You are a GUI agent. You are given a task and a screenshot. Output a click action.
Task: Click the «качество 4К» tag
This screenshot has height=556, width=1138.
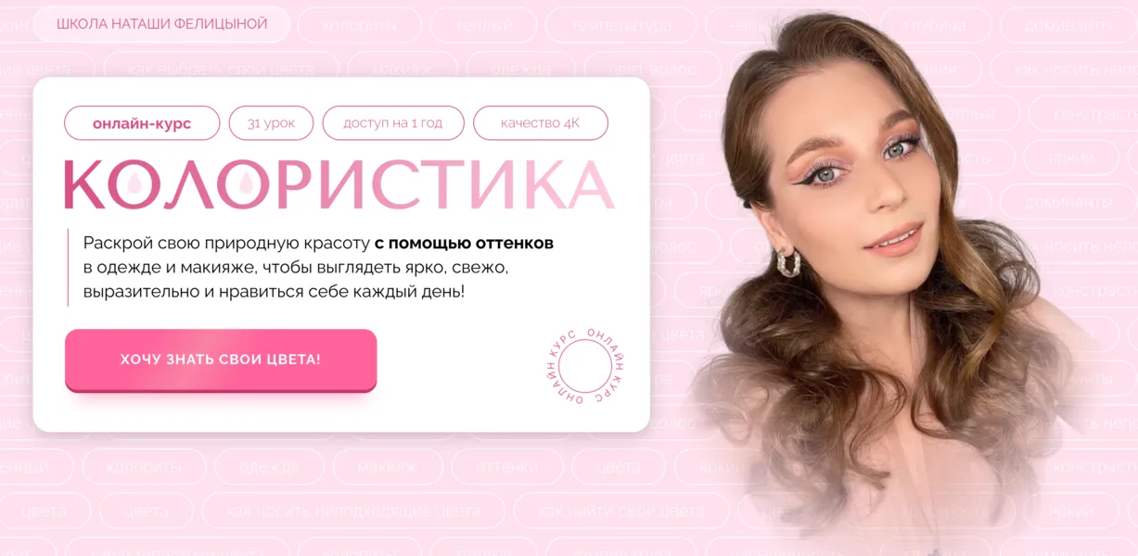click(x=541, y=123)
